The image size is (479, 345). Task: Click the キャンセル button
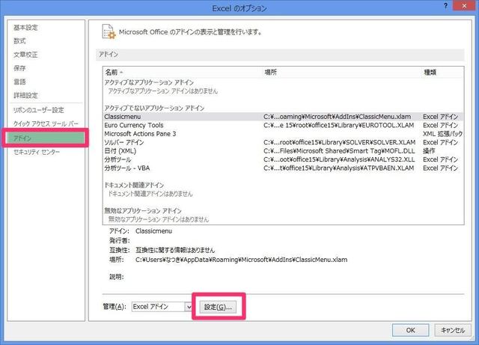(x=453, y=330)
